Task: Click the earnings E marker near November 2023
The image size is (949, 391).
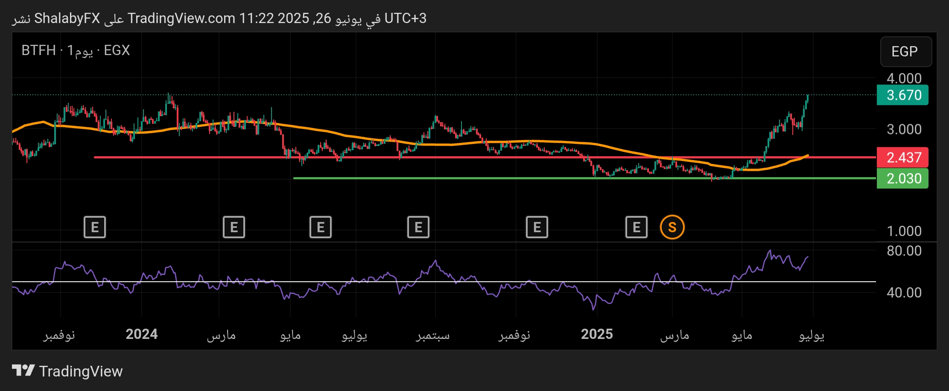Action: pos(95,227)
